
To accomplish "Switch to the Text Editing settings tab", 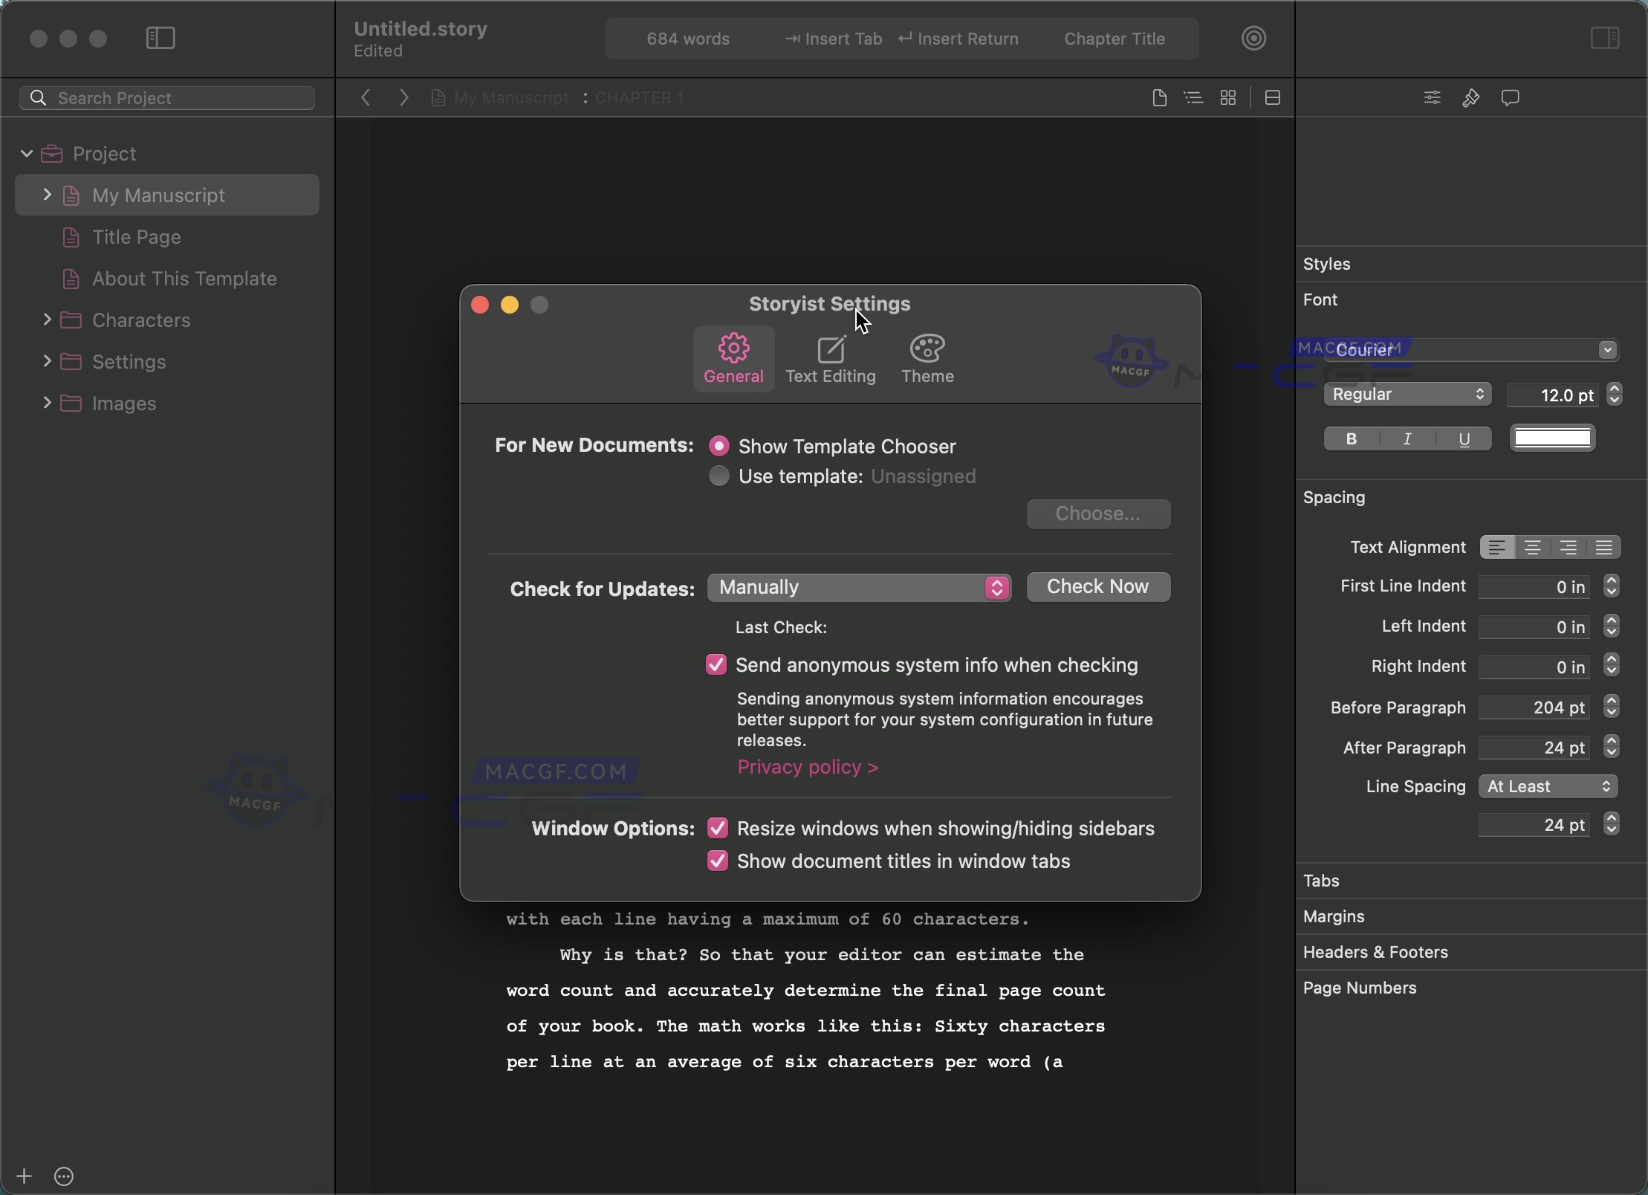I will tap(831, 360).
